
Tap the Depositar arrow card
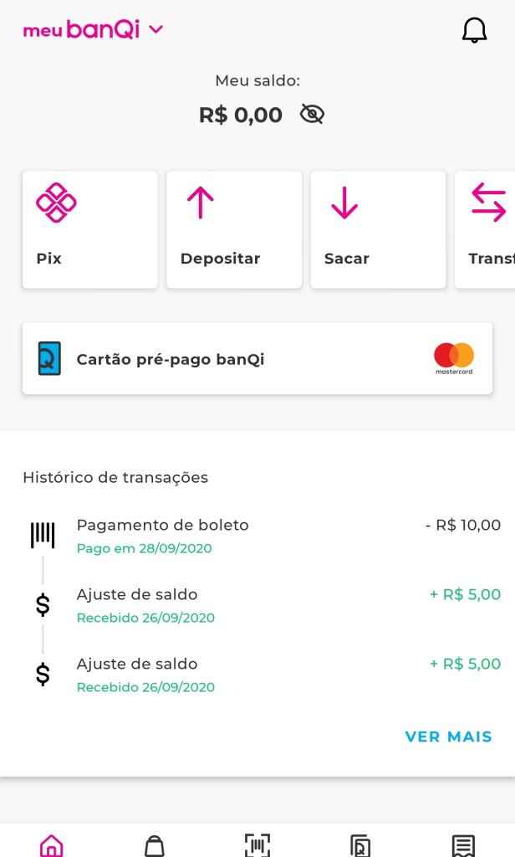click(x=234, y=229)
